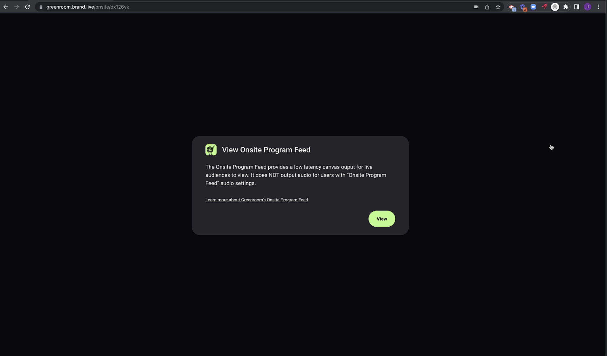Click the browser forward arrow

[x=16, y=7]
